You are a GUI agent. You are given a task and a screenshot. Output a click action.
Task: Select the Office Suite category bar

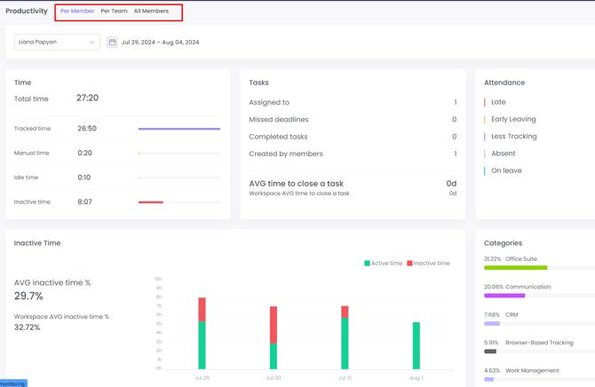tap(515, 267)
